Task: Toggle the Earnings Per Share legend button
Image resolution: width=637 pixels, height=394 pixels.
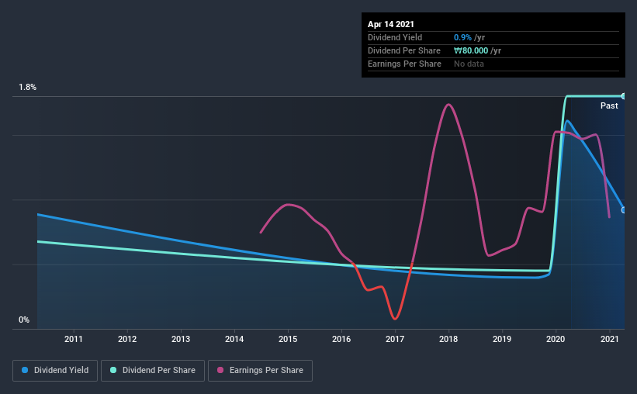Action: [x=260, y=371]
